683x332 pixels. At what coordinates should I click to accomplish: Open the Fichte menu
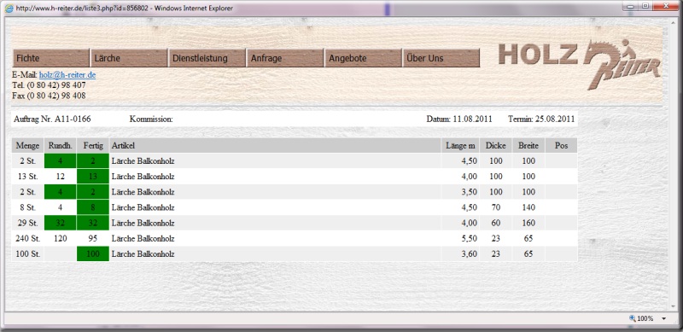tap(51, 58)
